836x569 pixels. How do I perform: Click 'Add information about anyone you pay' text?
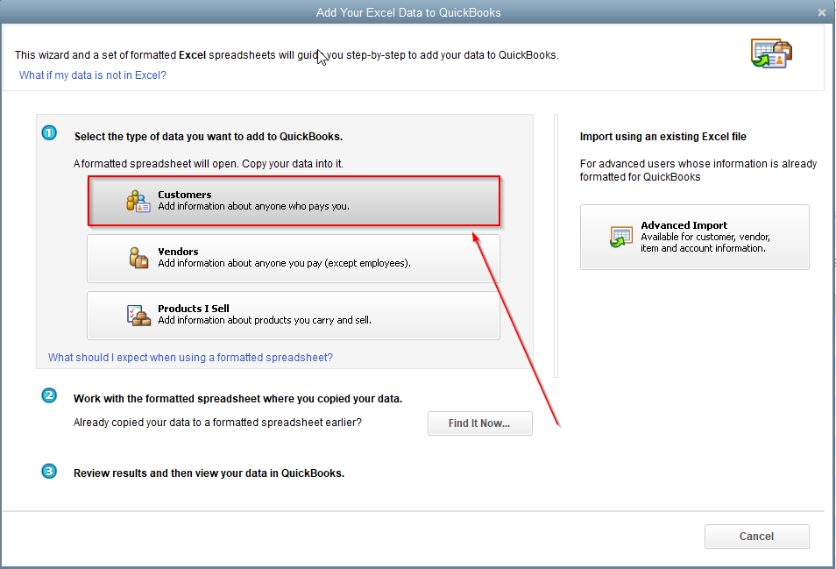pos(284,263)
